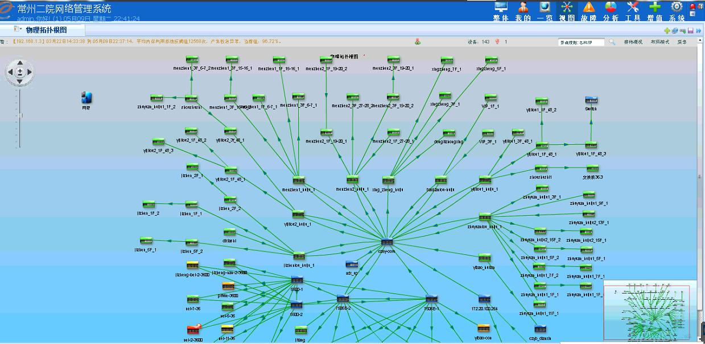Select the 5500-1 switch node
The width and height of the screenshot is (705, 344).
[x=297, y=279]
